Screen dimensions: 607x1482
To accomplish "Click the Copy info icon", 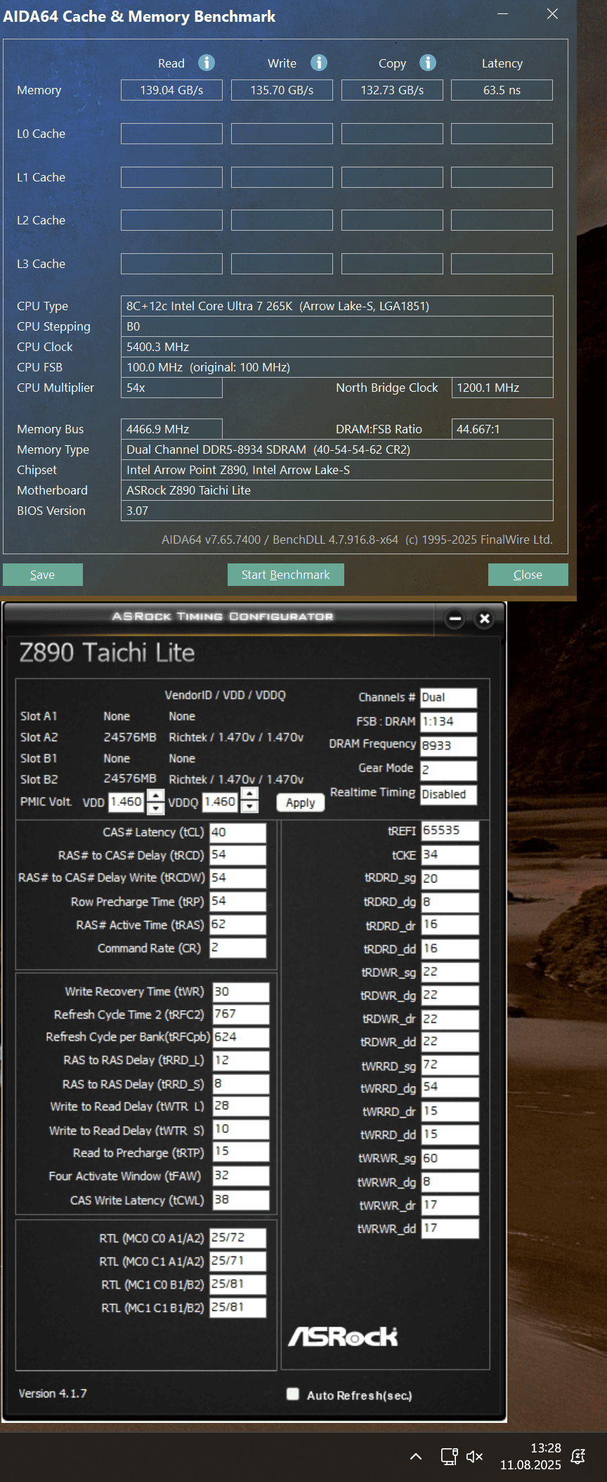I will (428, 63).
